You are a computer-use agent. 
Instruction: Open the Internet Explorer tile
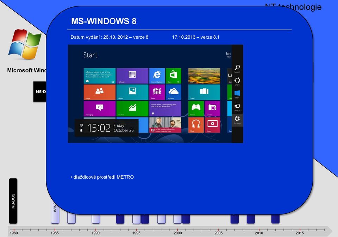click(x=157, y=76)
